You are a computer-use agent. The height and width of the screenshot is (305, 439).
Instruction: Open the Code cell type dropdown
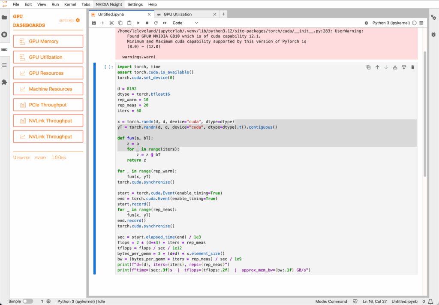(185, 23)
